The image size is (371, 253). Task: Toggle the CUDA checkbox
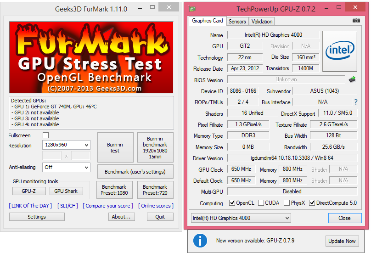(x=261, y=203)
